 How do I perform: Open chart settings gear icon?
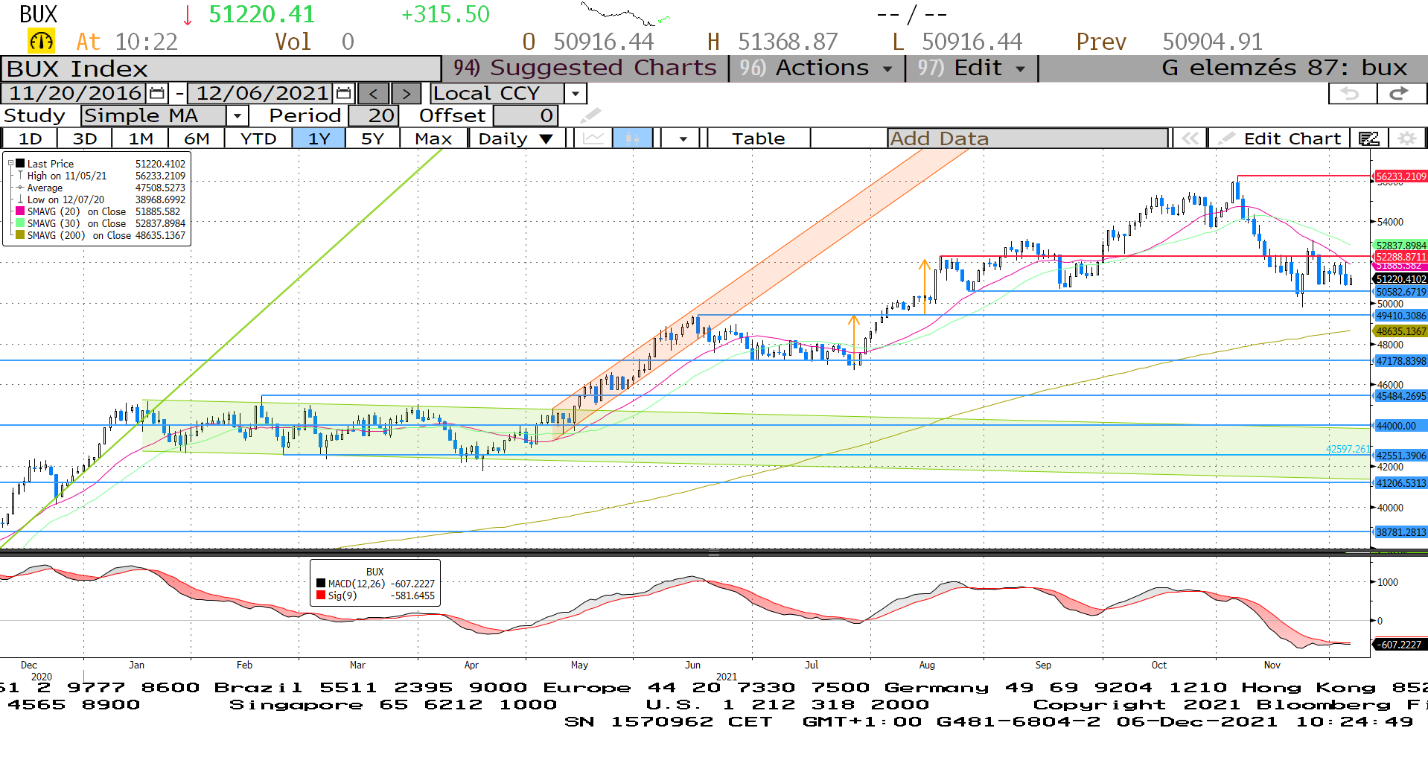pos(1406,138)
